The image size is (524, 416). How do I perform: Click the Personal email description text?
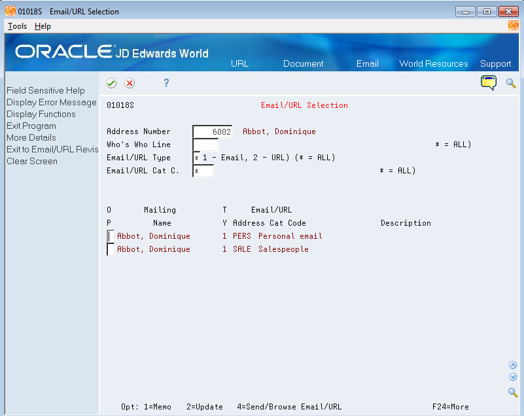pos(290,236)
